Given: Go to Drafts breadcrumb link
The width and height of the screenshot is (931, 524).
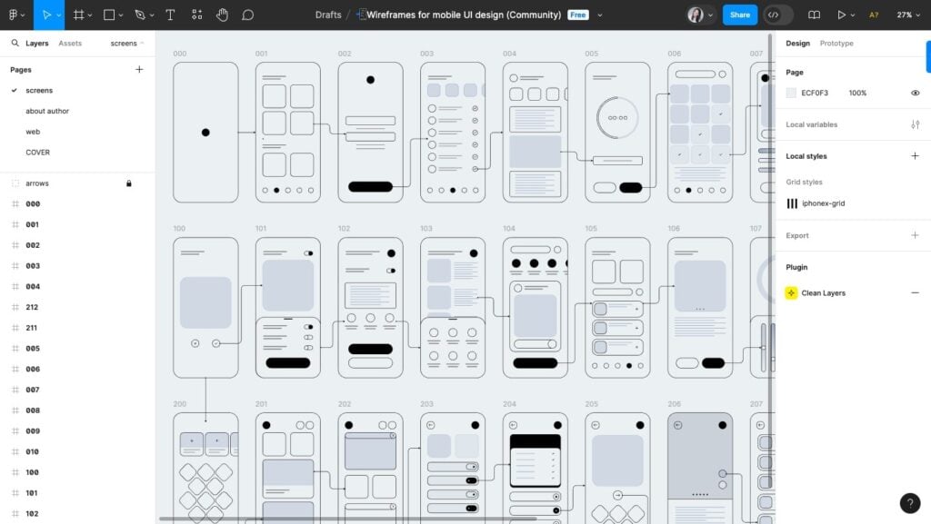Looking at the screenshot, I should tap(327, 15).
